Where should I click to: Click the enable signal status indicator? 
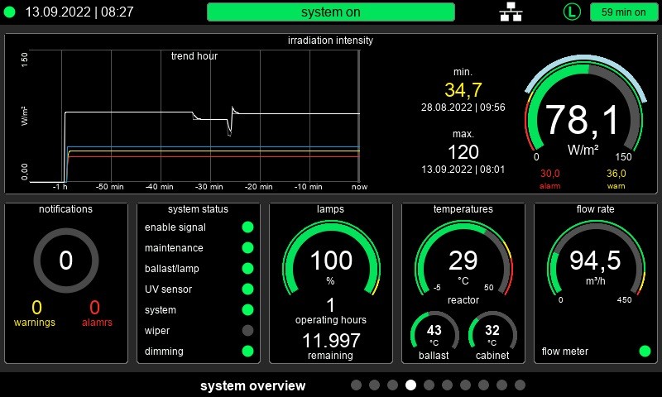247,227
